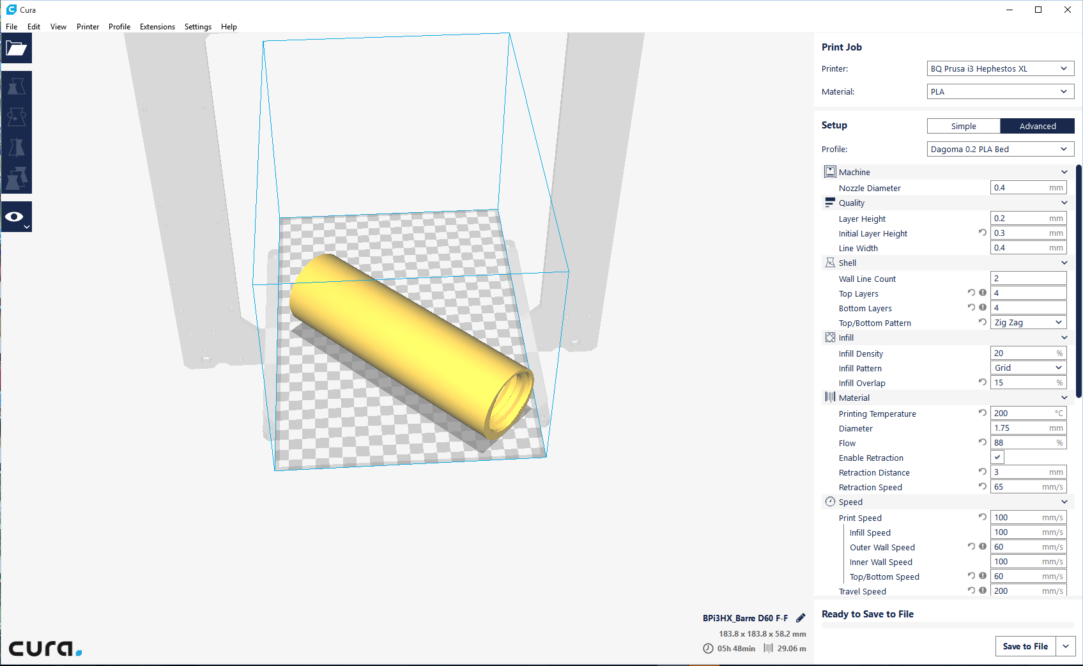Open the Settings menu
Image resolution: width=1083 pixels, height=666 pixels.
[x=198, y=27]
